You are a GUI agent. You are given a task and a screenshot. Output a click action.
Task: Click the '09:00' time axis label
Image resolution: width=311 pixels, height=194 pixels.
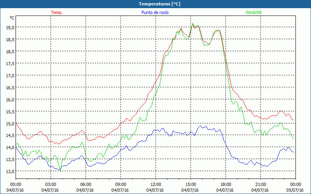tap(121, 185)
